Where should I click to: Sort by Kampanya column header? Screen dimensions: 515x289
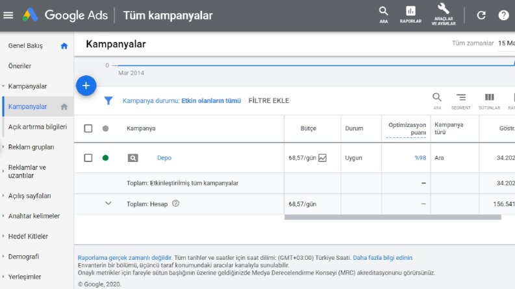141,128
